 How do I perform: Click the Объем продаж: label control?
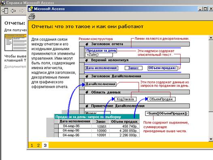[162, 68]
